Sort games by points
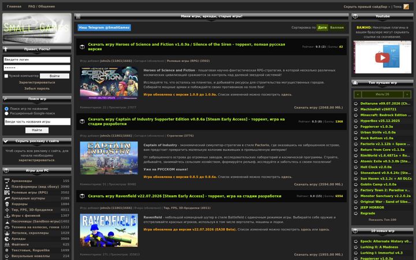This screenshot has height=260, width=416. coord(337,28)
